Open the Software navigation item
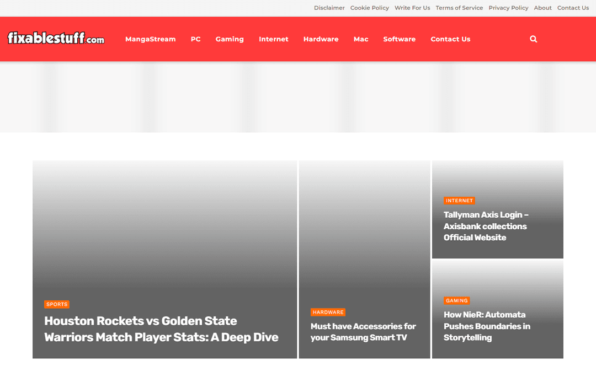 (x=400, y=39)
